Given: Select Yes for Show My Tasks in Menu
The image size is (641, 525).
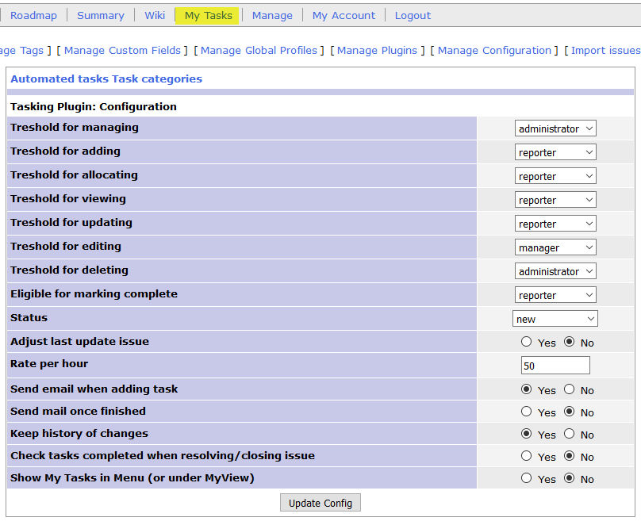Looking at the screenshot, I should point(527,478).
